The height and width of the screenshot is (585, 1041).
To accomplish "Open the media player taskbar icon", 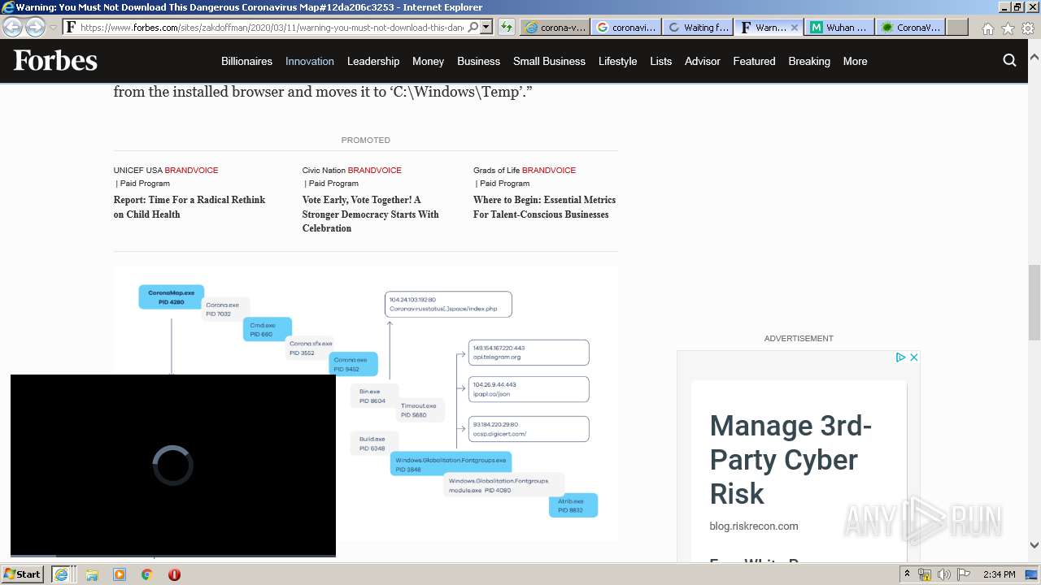I will (x=120, y=574).
